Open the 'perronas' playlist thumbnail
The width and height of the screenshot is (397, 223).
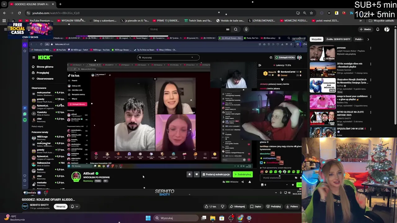click(x=323, y=54)
